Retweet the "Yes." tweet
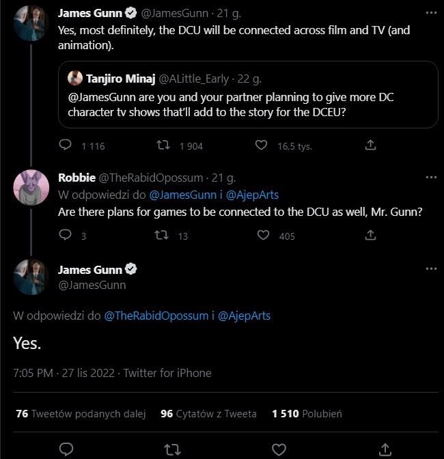The width and height of the screenshot is (444, 459). (173, 449)
